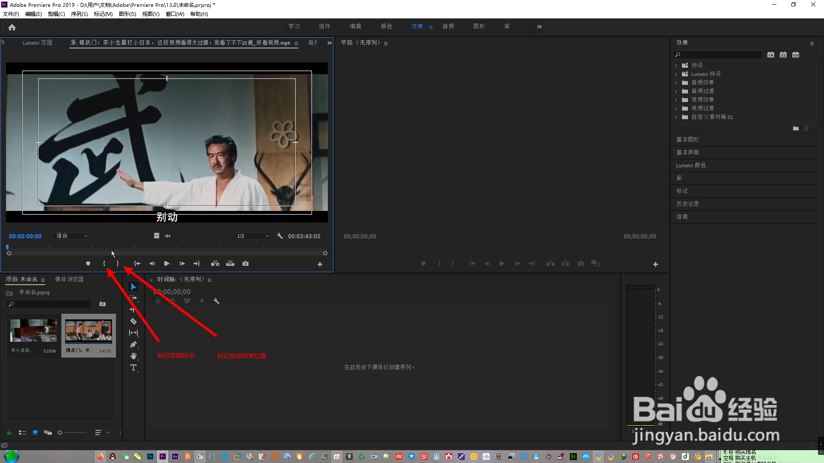Create new custom bin in Effects panel
The image size is (824, 463).
[x=796, y=129]
